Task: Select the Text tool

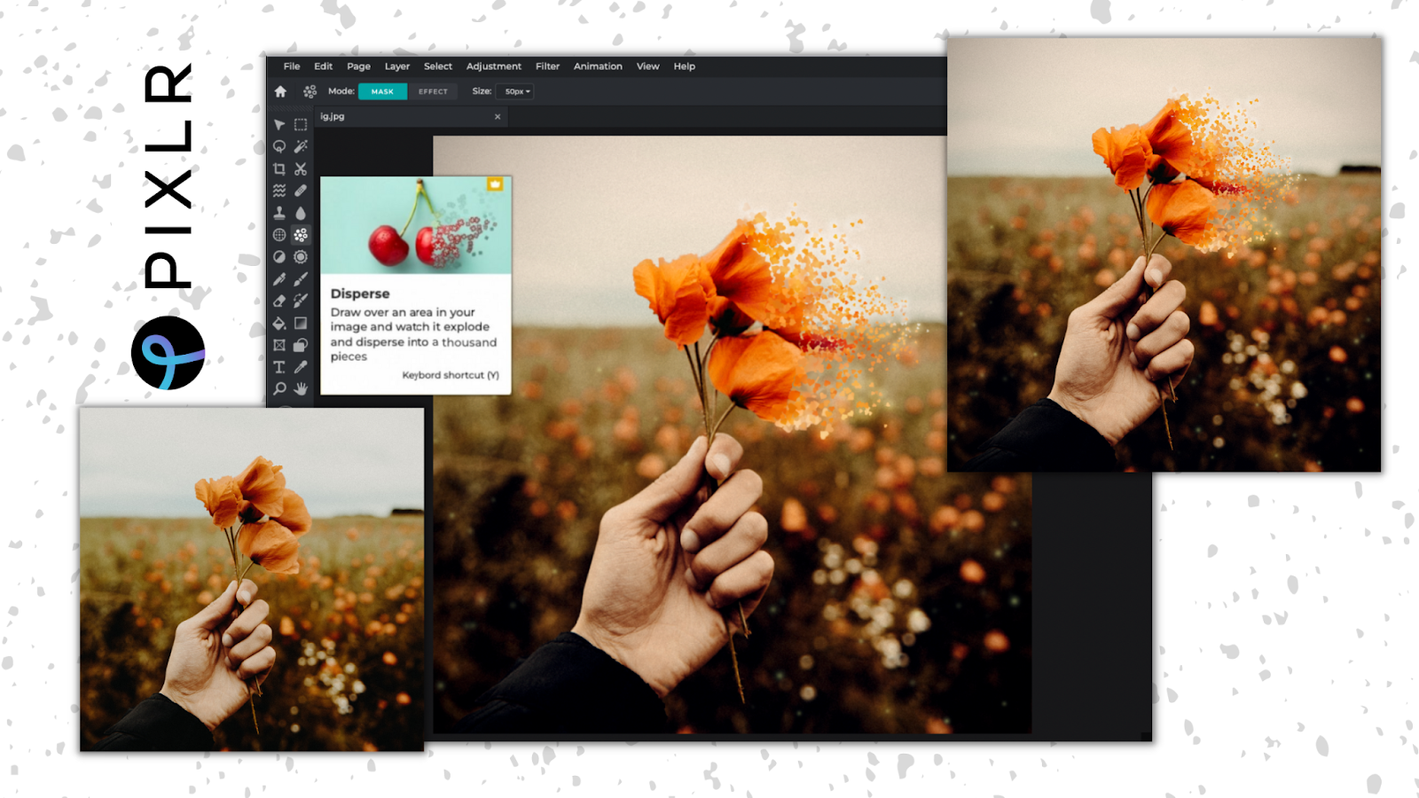Action: (x=279, y=367)
